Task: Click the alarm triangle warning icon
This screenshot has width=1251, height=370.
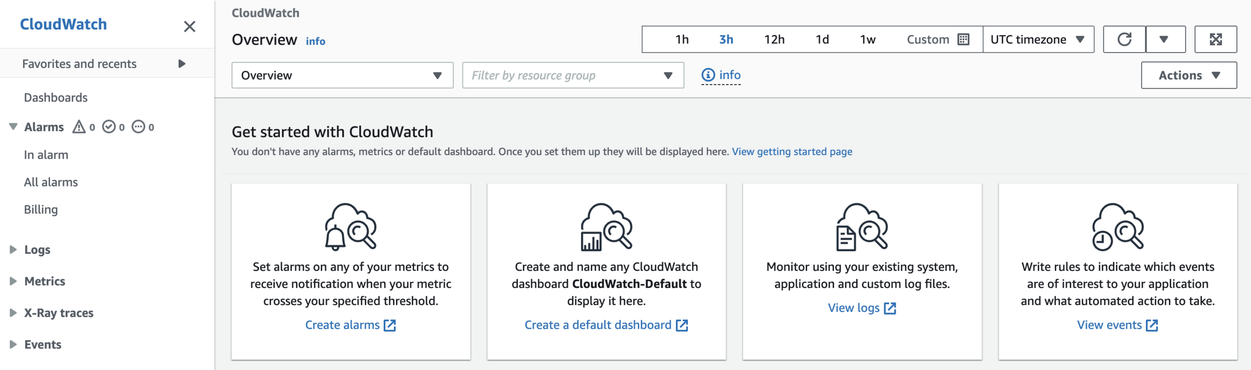Action: coord(79,127)
